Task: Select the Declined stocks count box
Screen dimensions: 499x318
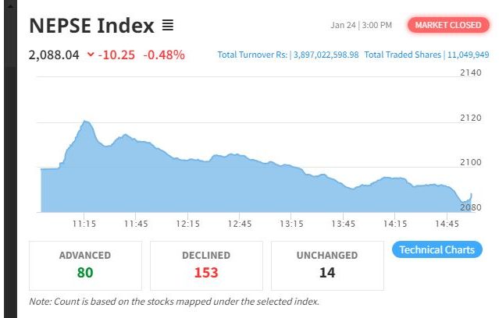Action: (206, 265)
